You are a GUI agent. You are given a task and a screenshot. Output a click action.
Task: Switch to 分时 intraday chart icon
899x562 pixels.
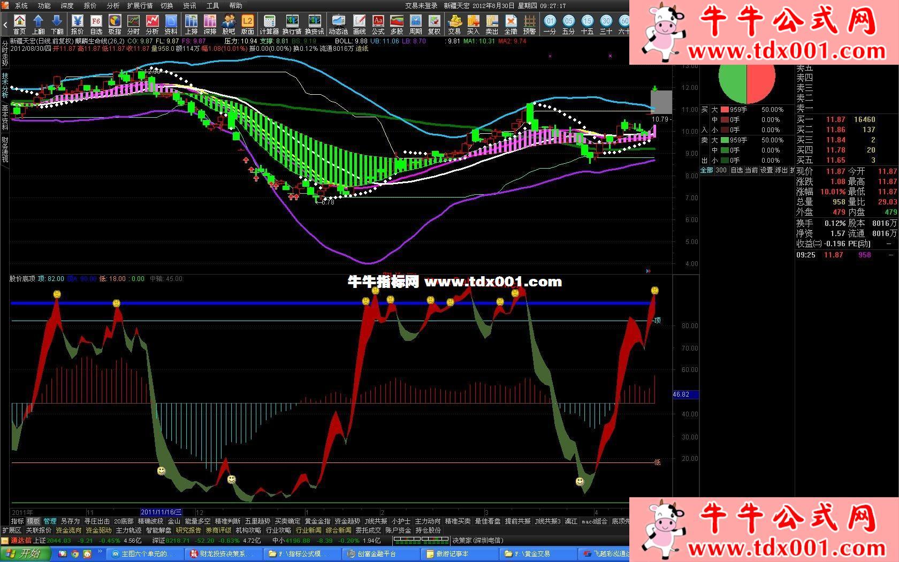click(x=133, y=25)
